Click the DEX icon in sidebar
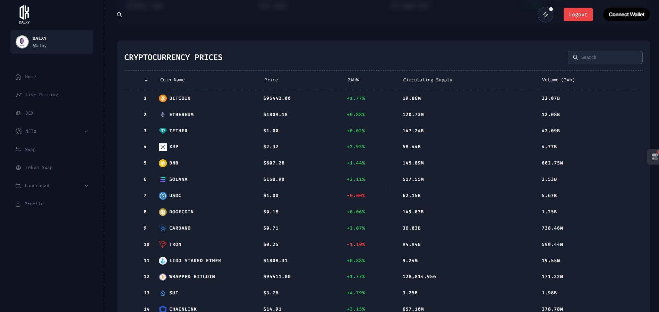Viewport: 659px width, 312px height. point(18,113)
